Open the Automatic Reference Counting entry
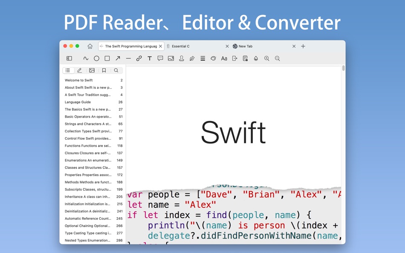This screenshot has width=405, height=253. tap(93, 218)
